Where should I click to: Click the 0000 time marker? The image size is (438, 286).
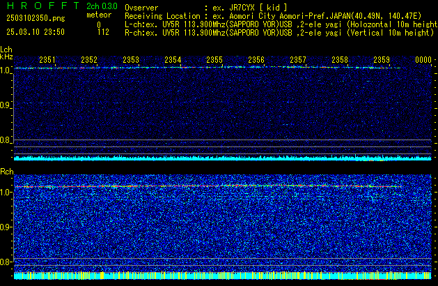tap(423, 60)
